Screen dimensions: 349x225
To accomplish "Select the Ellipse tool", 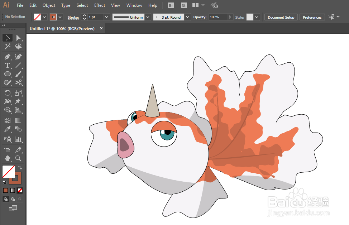I will pyautogui.click(x=7, y=74).
